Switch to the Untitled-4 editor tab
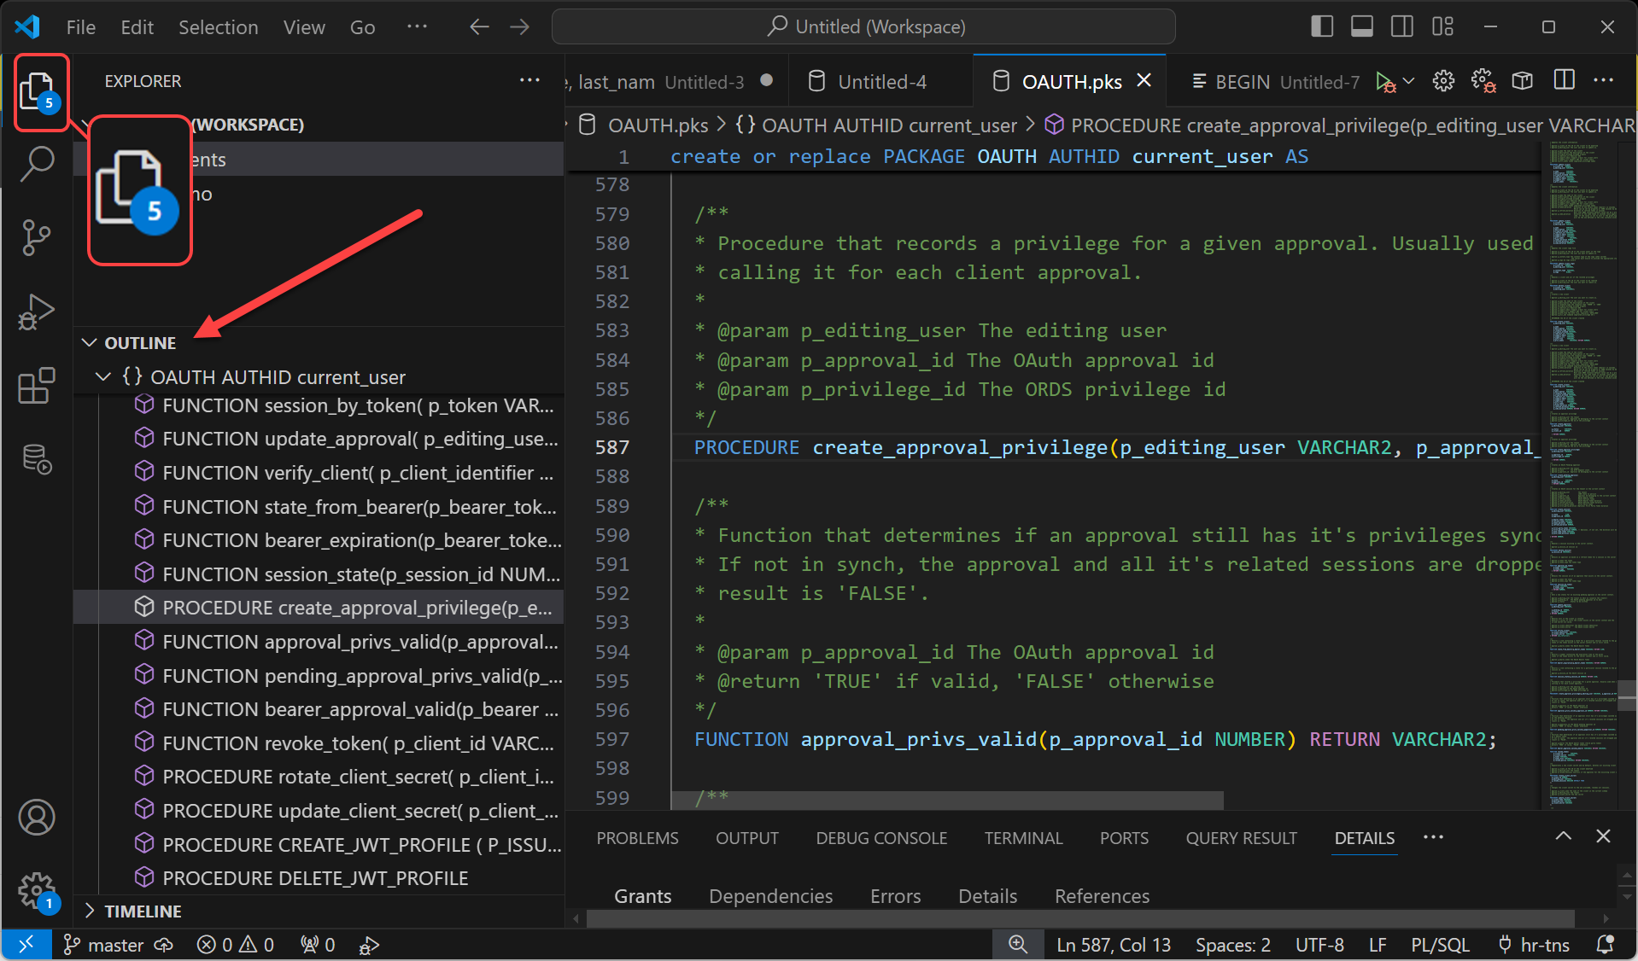Viewport: 1638px width, 961px height. click(x=881, y=82)
